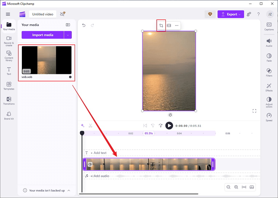Viewport: 278px width, 198px height.
Task: Click the Redo arrow
Action: tap(93, 25)
